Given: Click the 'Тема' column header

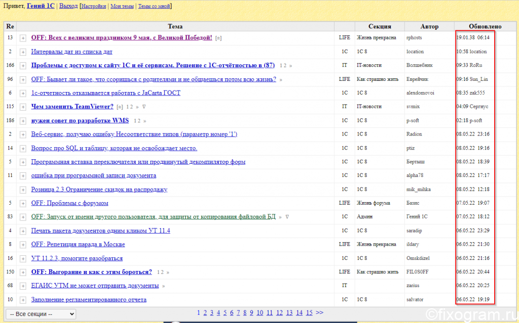Looking at the screenshot, I should click(x=175, y=26).
